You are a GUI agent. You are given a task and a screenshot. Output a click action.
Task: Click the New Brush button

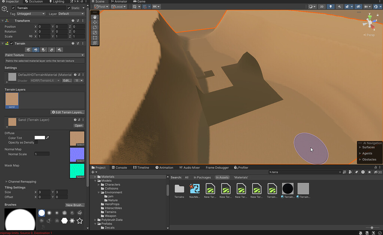pyautogui.click(x=75, y=205)
